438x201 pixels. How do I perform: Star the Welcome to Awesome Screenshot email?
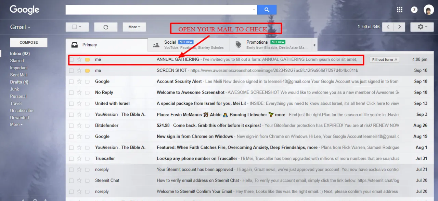point(79,92)
